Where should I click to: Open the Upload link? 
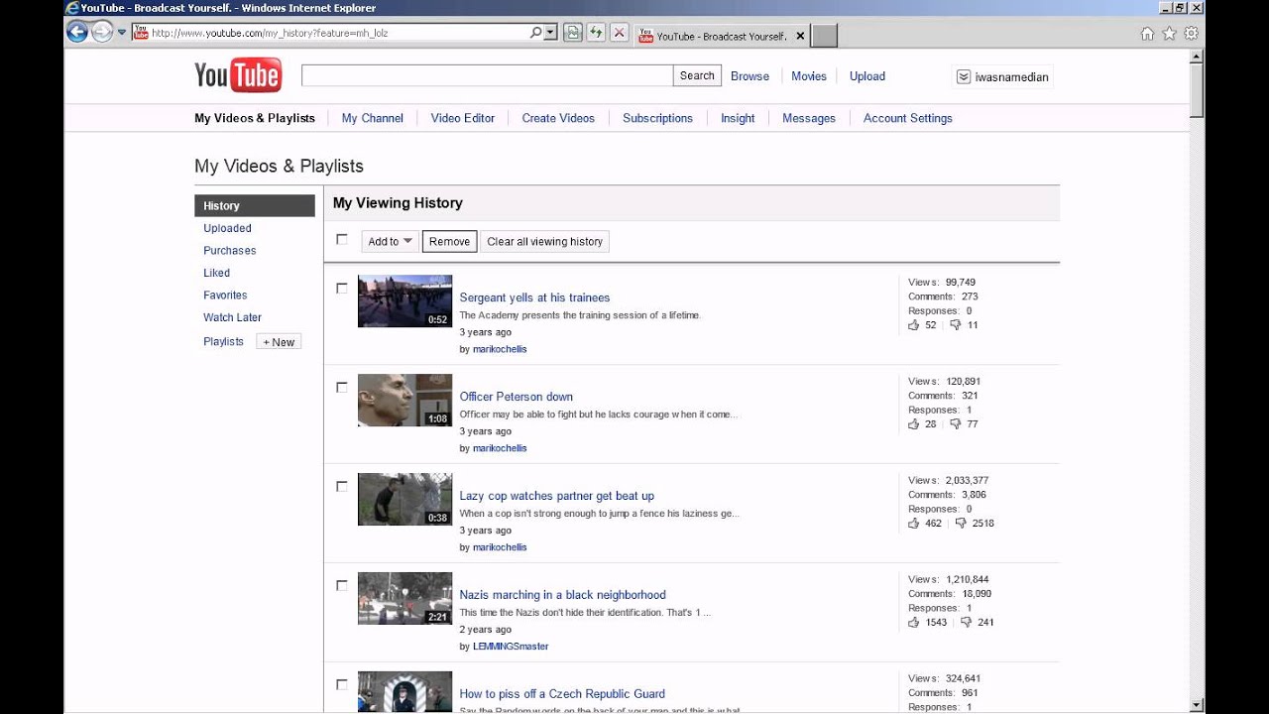tap(867, 76)
